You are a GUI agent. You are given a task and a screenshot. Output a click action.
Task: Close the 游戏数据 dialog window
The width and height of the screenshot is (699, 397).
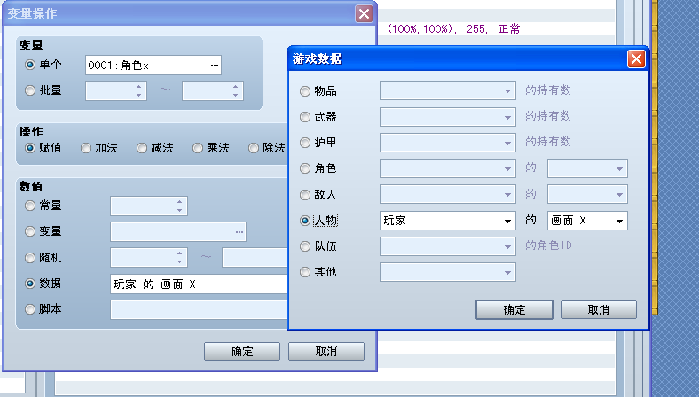point(636,58)
